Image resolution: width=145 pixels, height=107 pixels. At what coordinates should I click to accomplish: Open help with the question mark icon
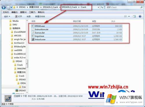(x=140, y=17)
